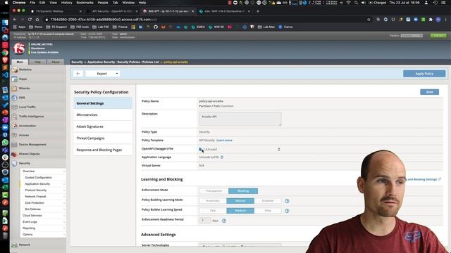Open help icon beside Application Language

[222, 157]
